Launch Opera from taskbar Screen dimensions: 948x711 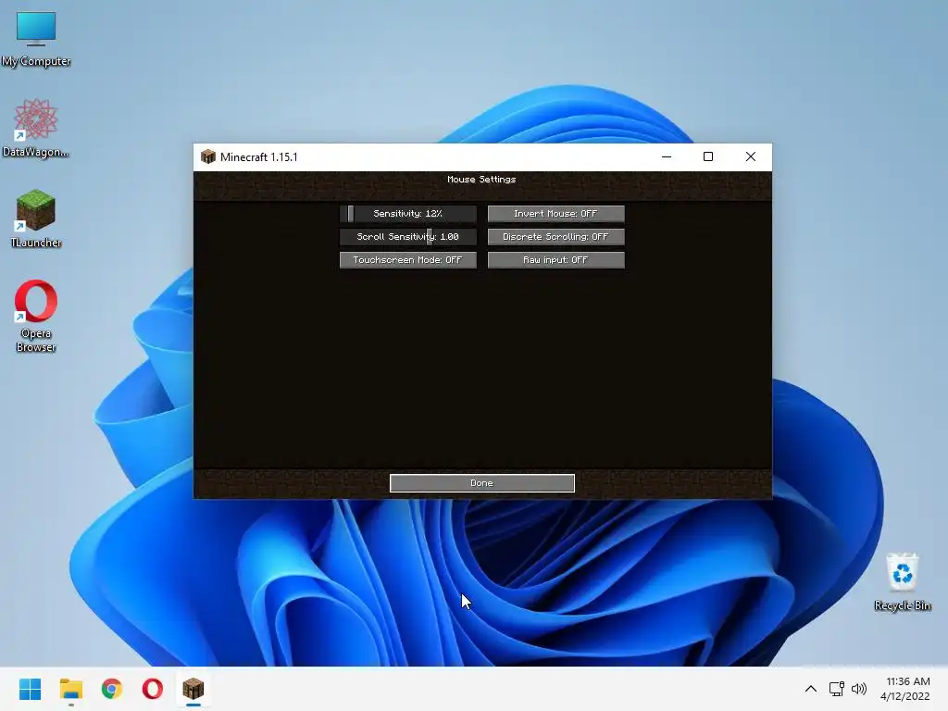153,689
